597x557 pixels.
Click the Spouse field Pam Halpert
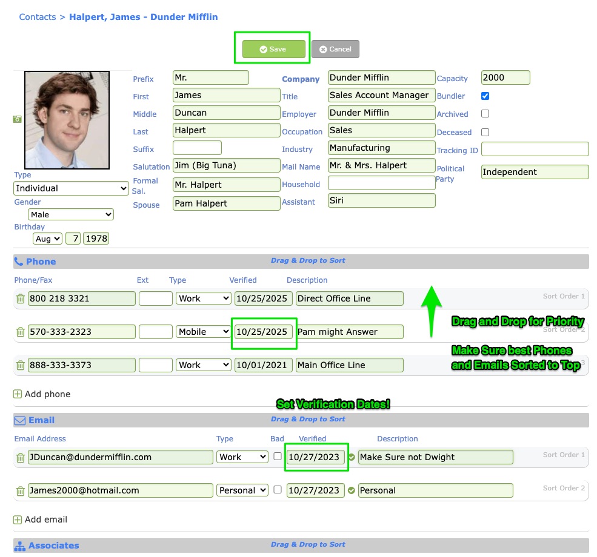pos(227,203)
